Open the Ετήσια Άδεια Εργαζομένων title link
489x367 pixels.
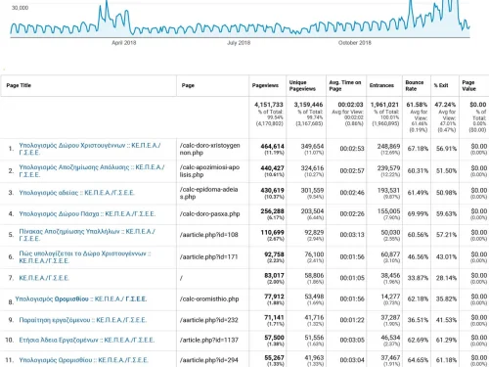click(86, 340)
